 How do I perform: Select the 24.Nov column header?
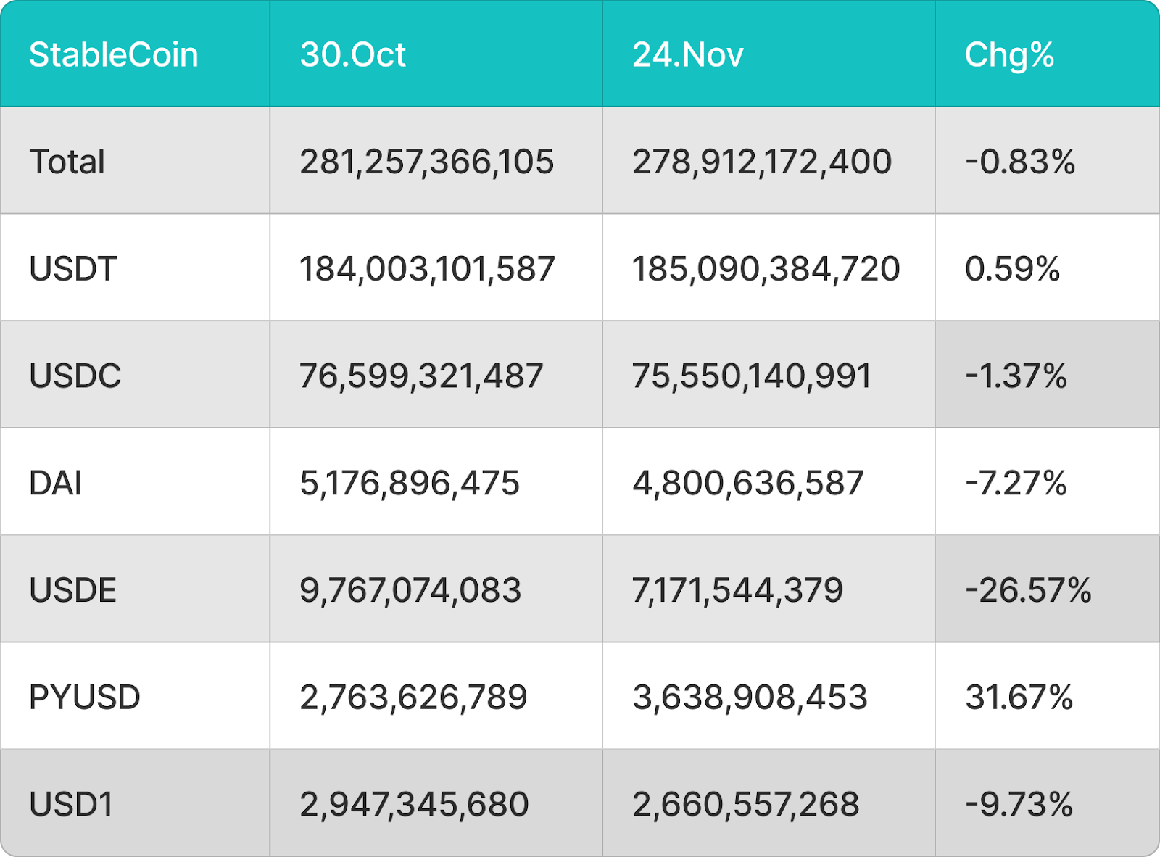[x=688, y=55]
